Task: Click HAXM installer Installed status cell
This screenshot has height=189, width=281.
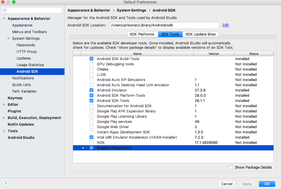Action: pyautogui.click(x=242, y=137)
